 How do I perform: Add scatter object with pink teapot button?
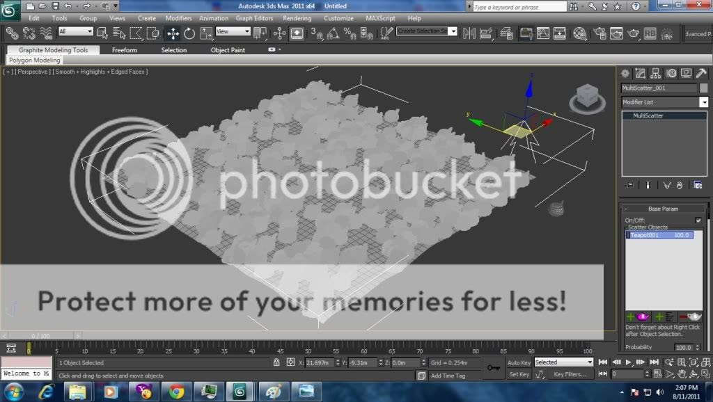638,316
